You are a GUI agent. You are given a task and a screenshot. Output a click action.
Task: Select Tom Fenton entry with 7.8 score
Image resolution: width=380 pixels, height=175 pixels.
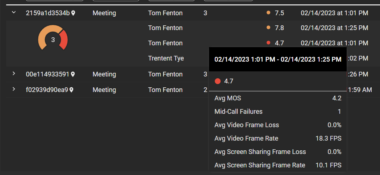(x=165, y=28)
